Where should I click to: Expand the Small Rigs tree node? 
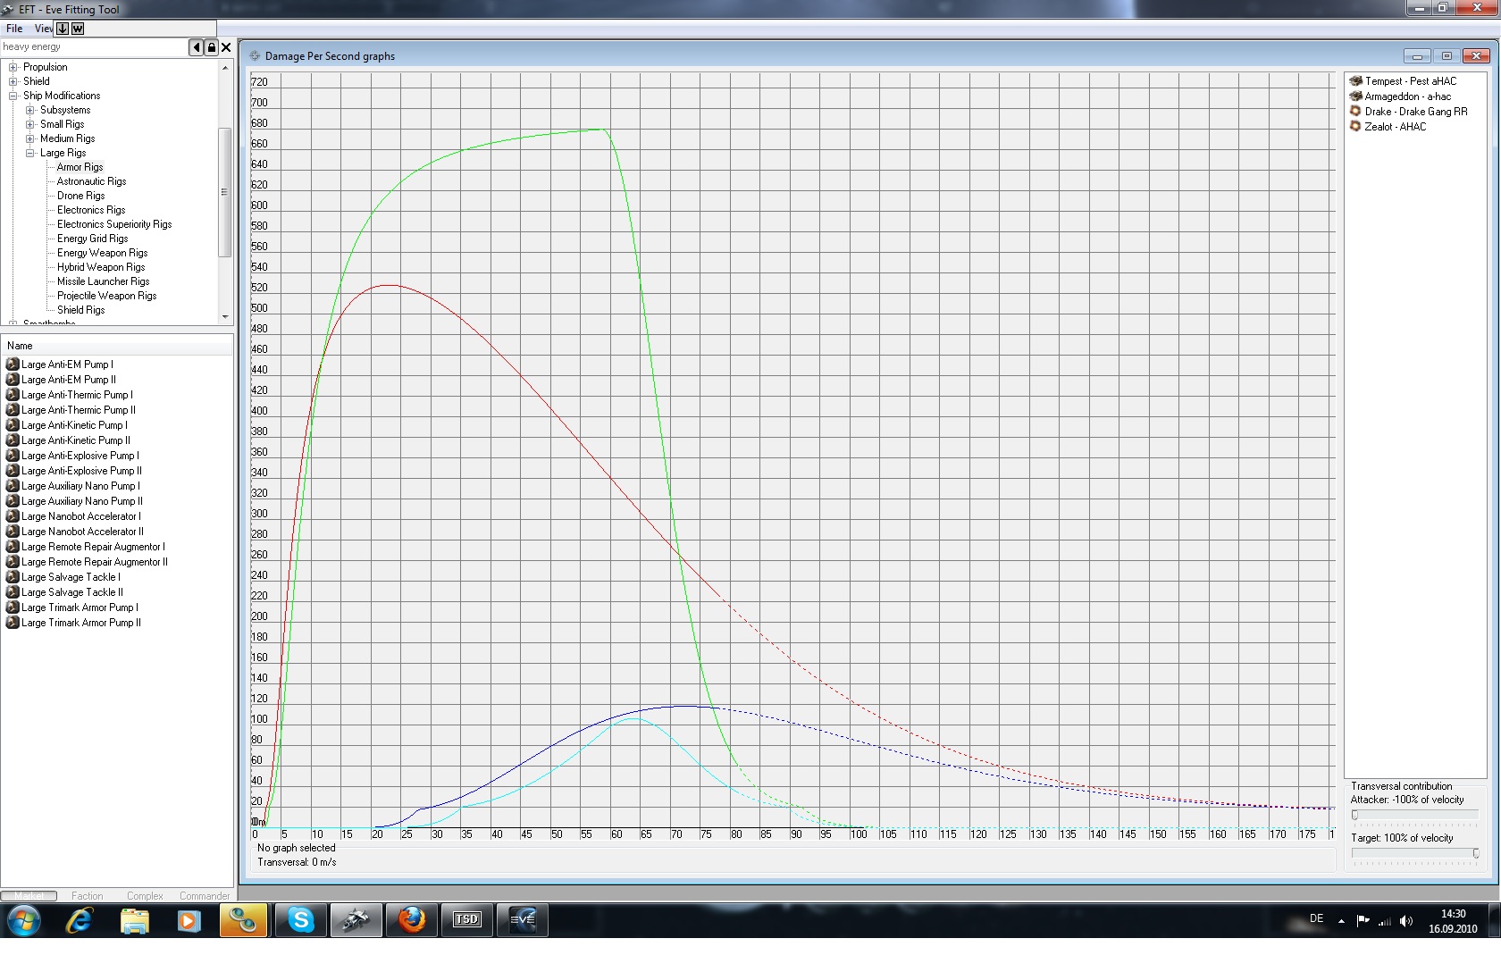[x=30, y=124]
